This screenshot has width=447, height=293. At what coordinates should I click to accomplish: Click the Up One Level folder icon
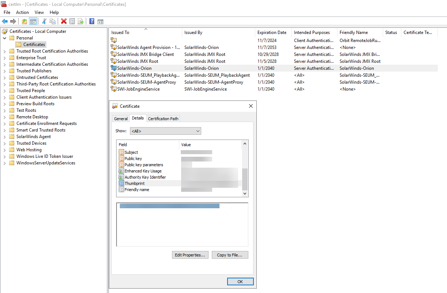(x=24, y=21)
